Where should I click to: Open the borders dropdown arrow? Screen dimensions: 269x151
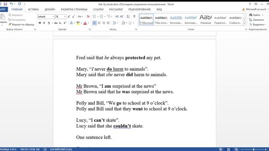[134, 23]
